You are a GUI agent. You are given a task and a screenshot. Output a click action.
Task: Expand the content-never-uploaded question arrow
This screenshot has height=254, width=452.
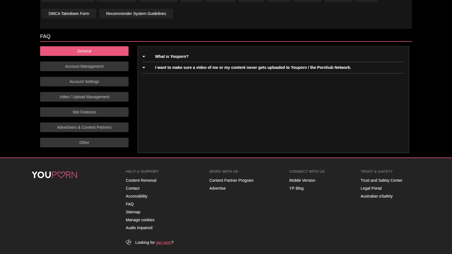144,67
